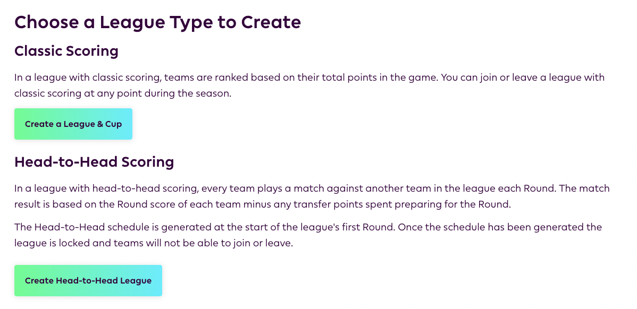Viewport: 637px width, 309px height.
Task: Click the line beginning 'league is locked and teams'
Action: [154, 244]
